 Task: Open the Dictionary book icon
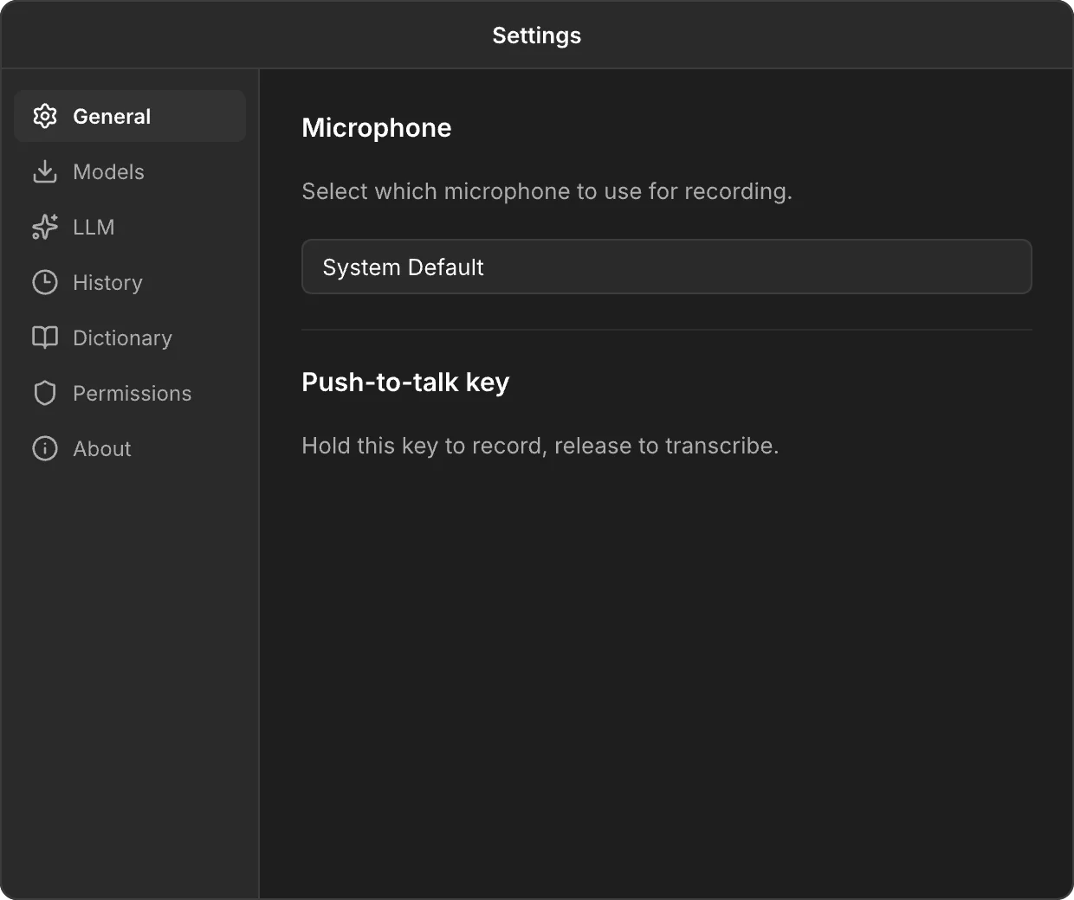(44, 337)
